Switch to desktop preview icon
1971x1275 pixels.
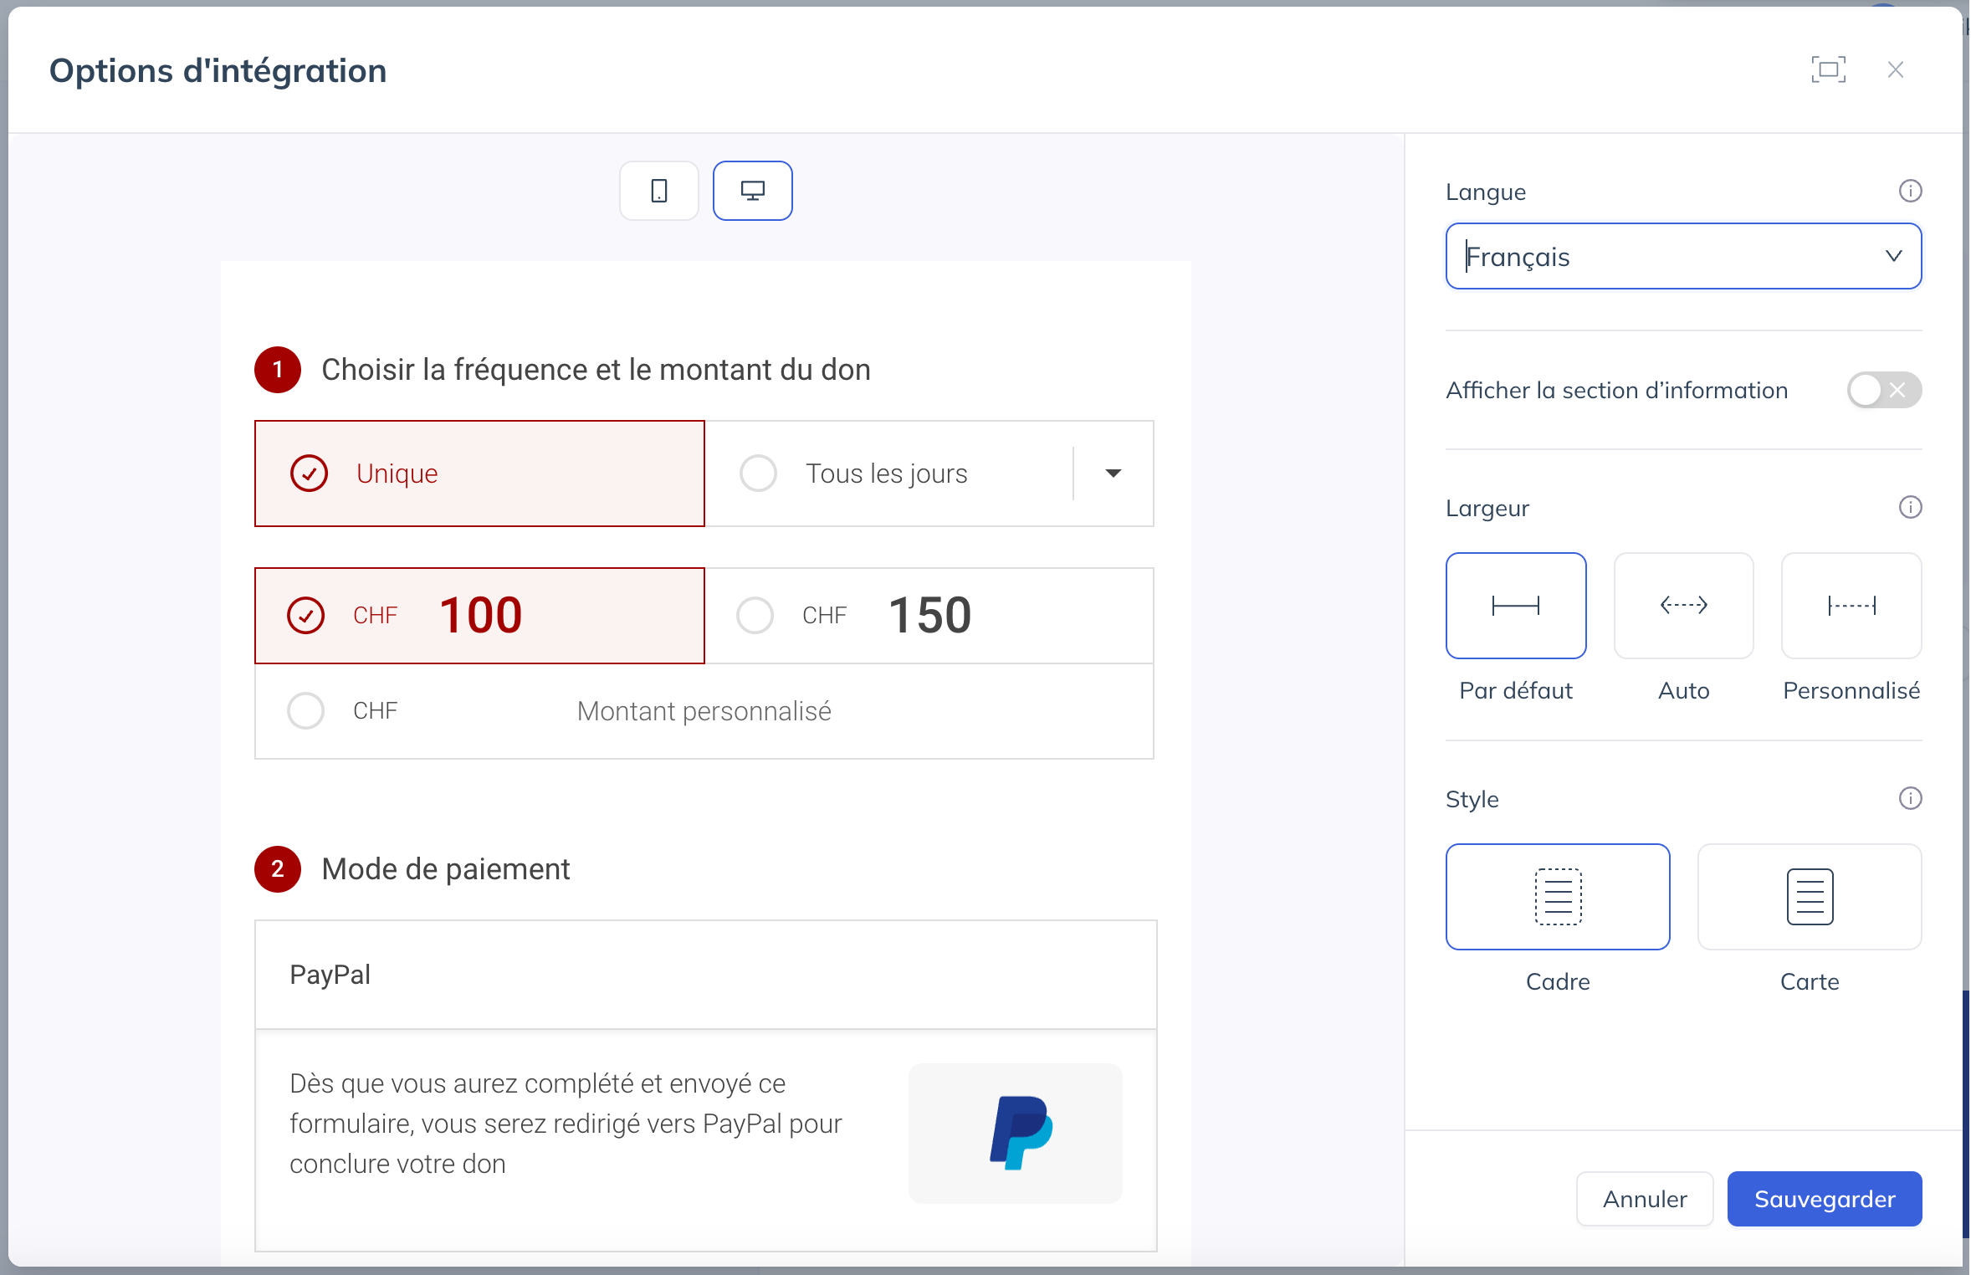[752, 191]
